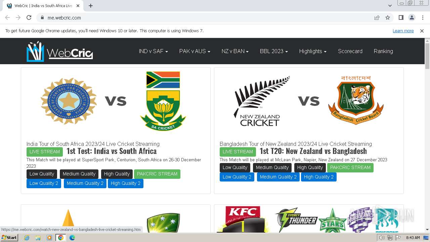Click the page vertical scrollbar thumb
The image size is (430, 242).
(x=427, y=56)
